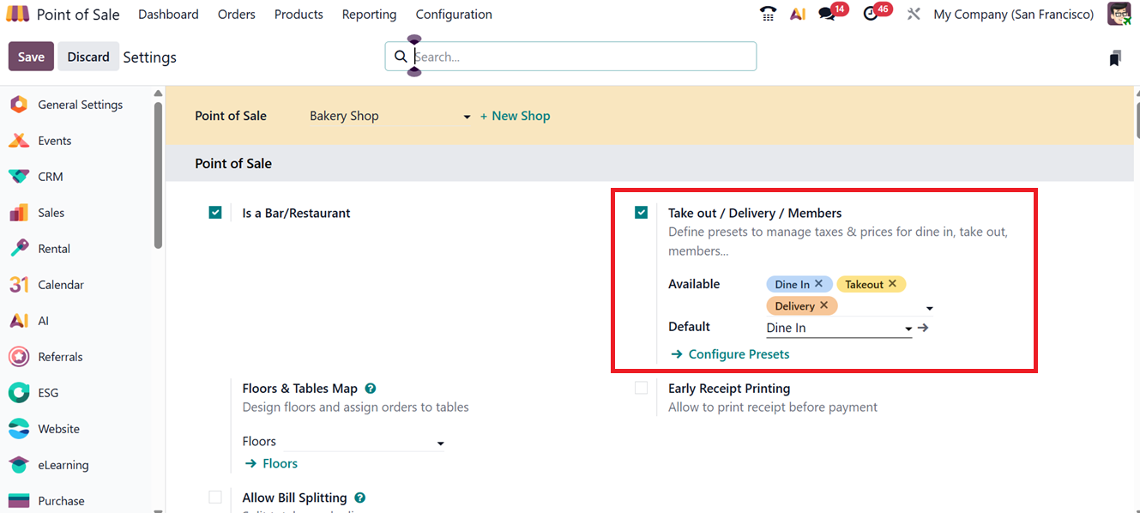
Task: Enable the Early Receipt Printing checkbox
Action: coord(641,389)
